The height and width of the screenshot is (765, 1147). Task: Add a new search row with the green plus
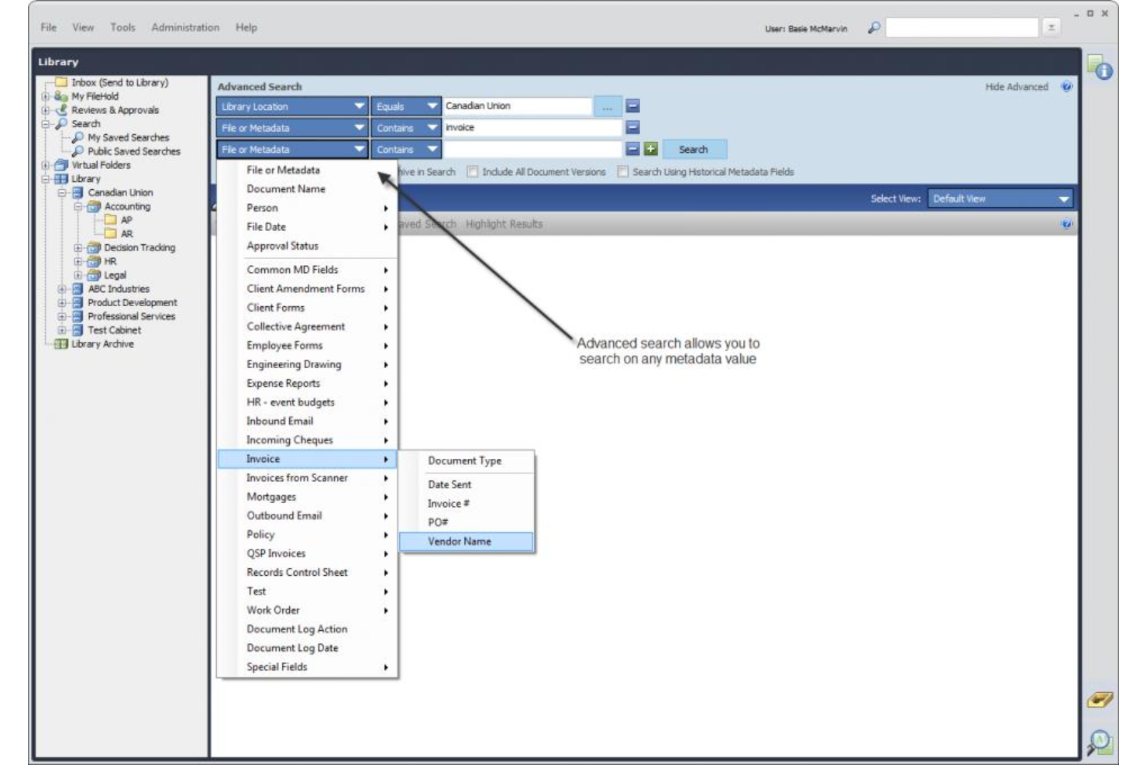(650, 149)
